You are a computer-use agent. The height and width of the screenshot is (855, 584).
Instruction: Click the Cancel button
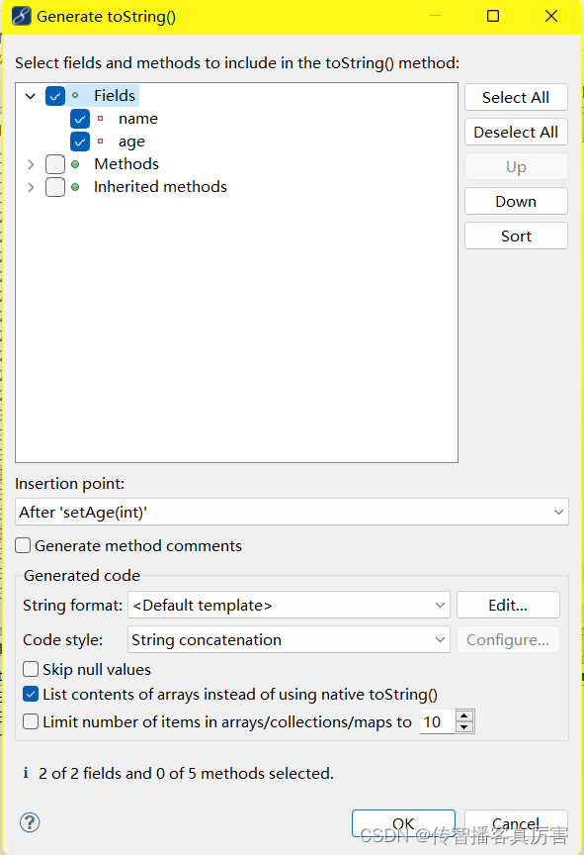pyautogui.click(x=516, y=823)
